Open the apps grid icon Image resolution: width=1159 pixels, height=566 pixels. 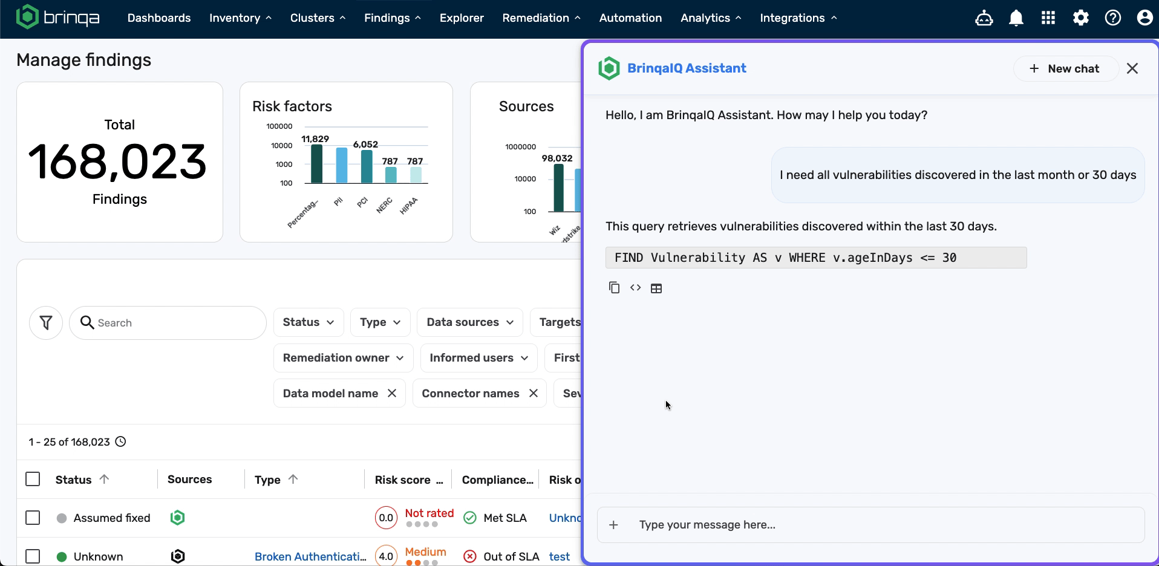pos(1048,18)
